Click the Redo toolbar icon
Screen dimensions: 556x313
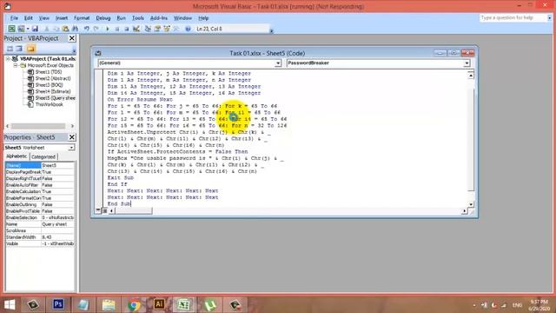pos(96,29)
